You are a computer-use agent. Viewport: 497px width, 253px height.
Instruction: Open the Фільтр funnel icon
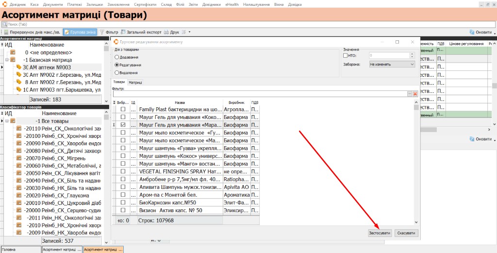[x=102, y=32]
